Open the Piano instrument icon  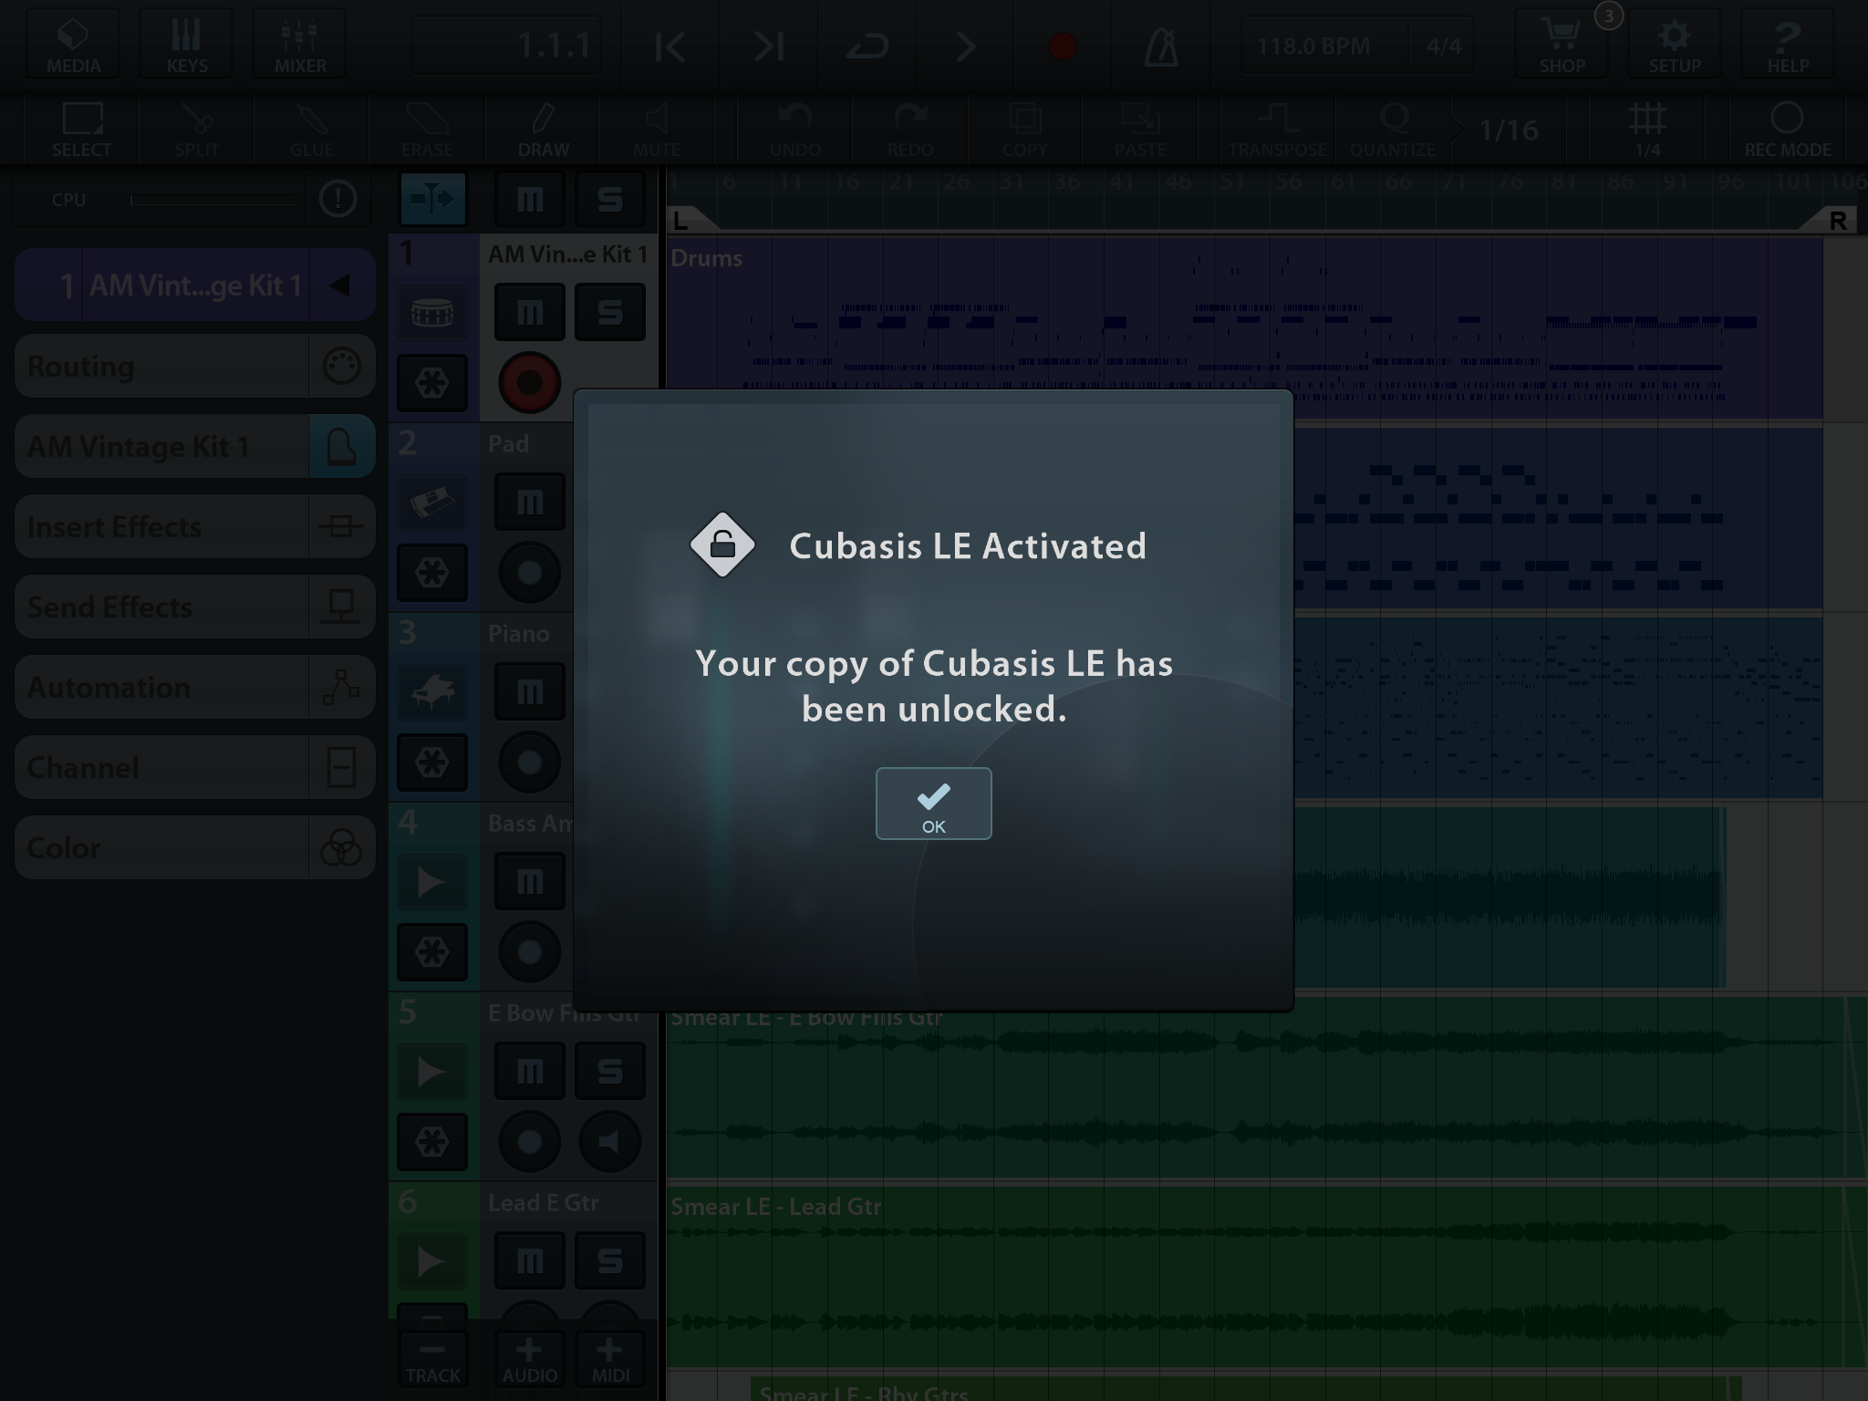432,692
